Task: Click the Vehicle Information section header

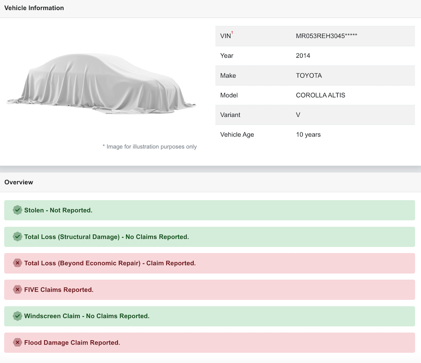Action: (x=34, y=8)
